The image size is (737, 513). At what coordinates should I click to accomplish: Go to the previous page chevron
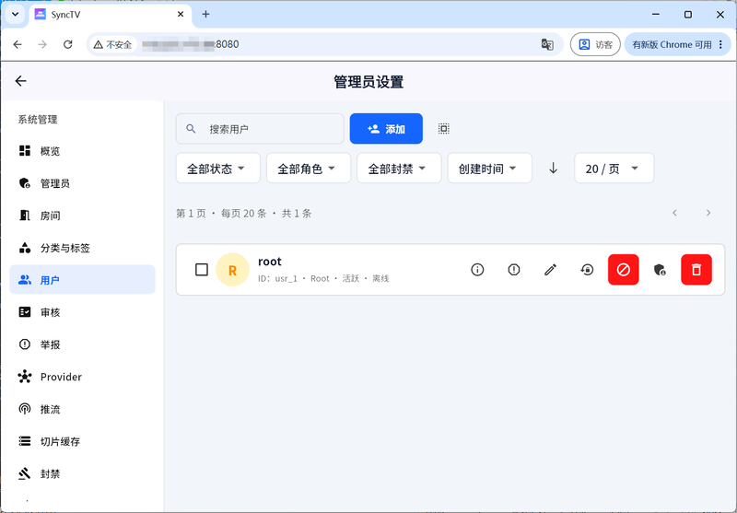pyautogui.click(x=674, y=214)
